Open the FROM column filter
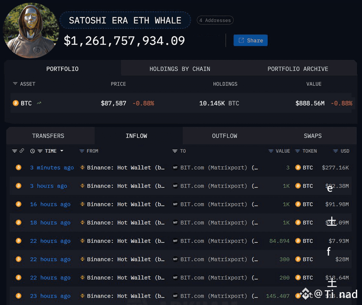362x305 pixels. [x=82, y=151]
